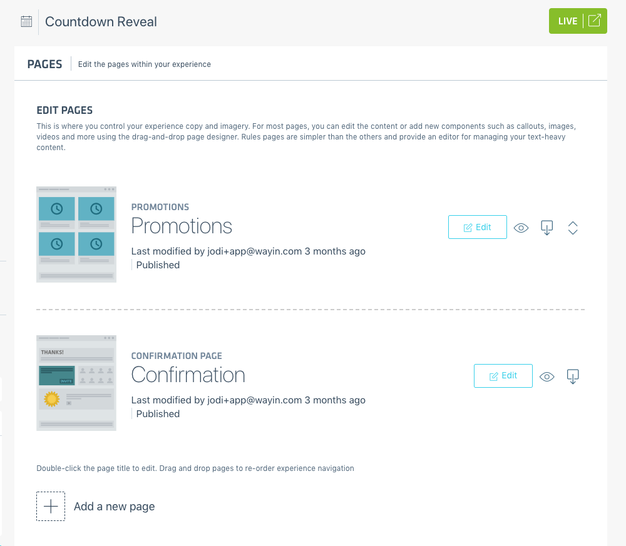Click the Countdown Reveal experience title
The image size is (626, 546).
click(101, 21)
